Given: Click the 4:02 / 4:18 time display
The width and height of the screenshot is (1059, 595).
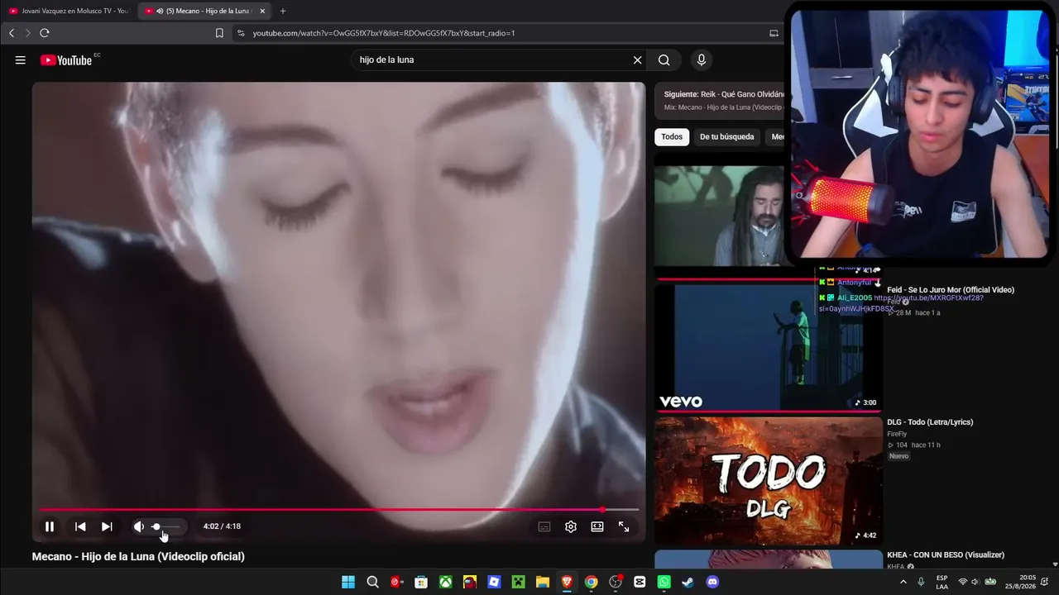Looking at the screenshot, I should (x=222, y=526).
